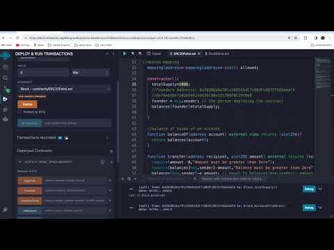The height and width of the screenshot is (250, 334).
Task: Open the Wei unit dropdown
Action: [90, 73]
